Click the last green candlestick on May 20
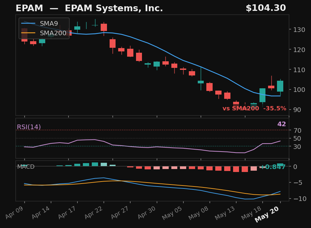This screenshot has height=228, width=311. click(x=280, y=86)
